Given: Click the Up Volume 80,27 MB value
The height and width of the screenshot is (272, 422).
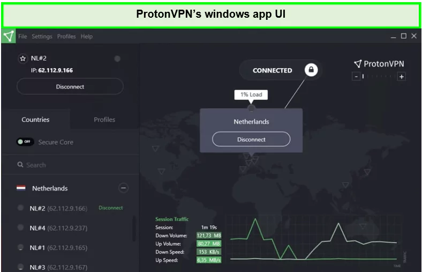Looking at the screenshot, I should coord(209,244).
